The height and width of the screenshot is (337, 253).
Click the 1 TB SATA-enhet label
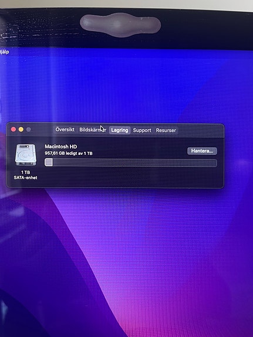coord(25,175)
